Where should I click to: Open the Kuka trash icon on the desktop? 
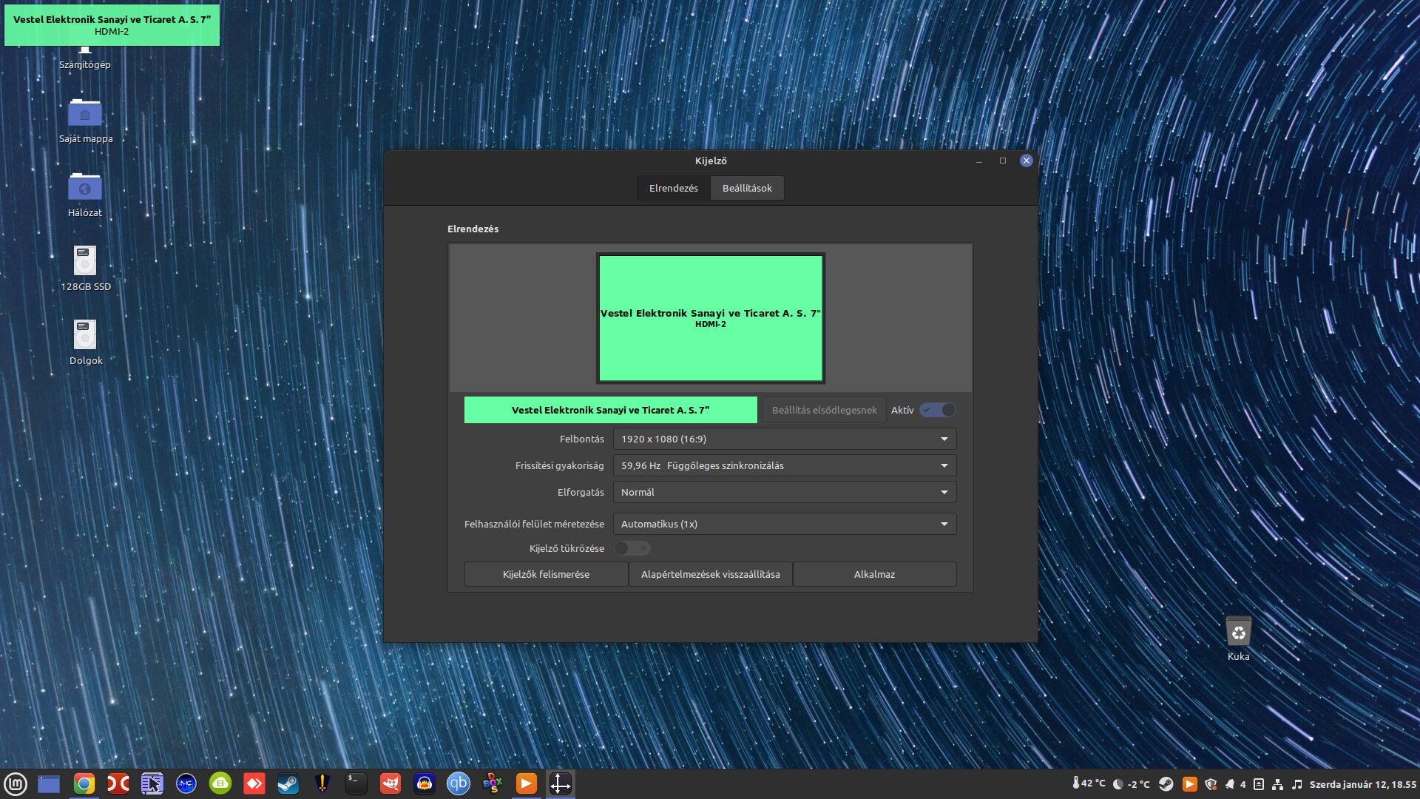1238,633
